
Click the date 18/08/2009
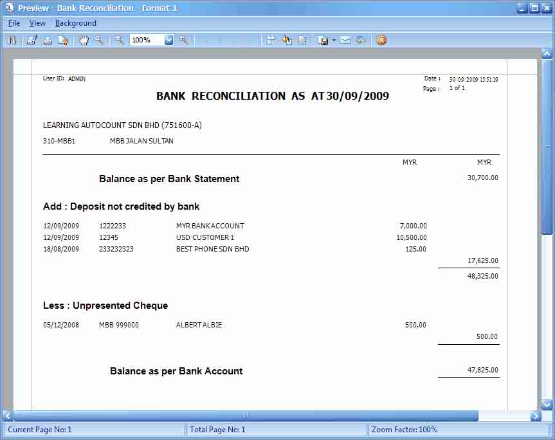coord(61,249)
